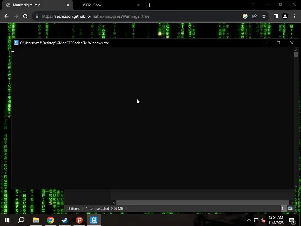Click console scrollbar up arrow
Image resolution: width=301 pixels, height=226 pixels.
296,50
